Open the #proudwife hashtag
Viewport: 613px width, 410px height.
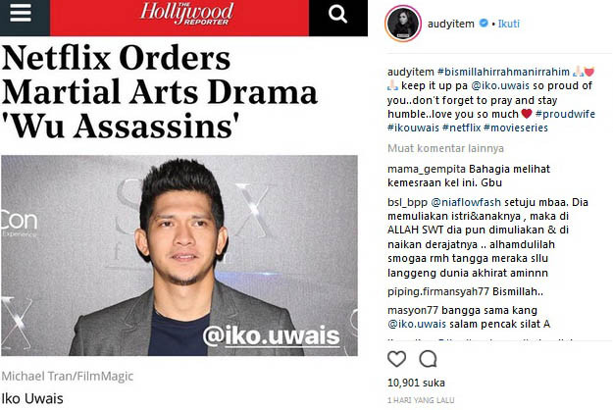[565, 114]
